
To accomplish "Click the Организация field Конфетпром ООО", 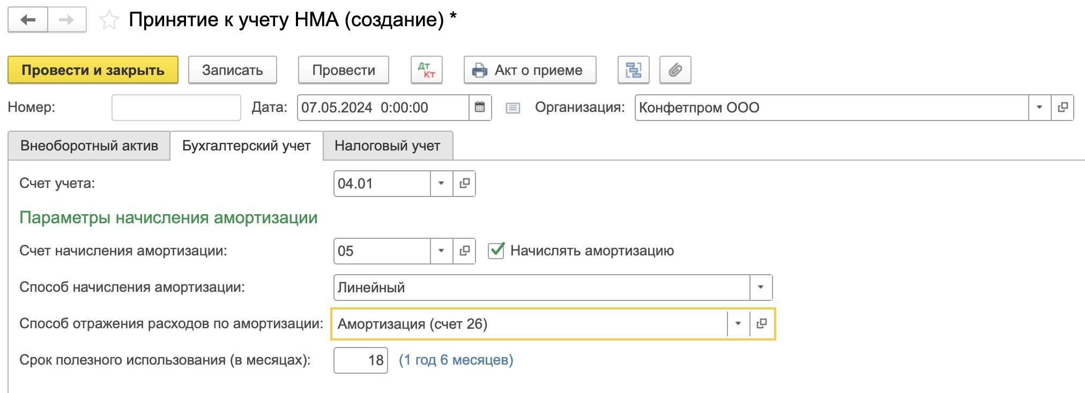I will point(832,108).
